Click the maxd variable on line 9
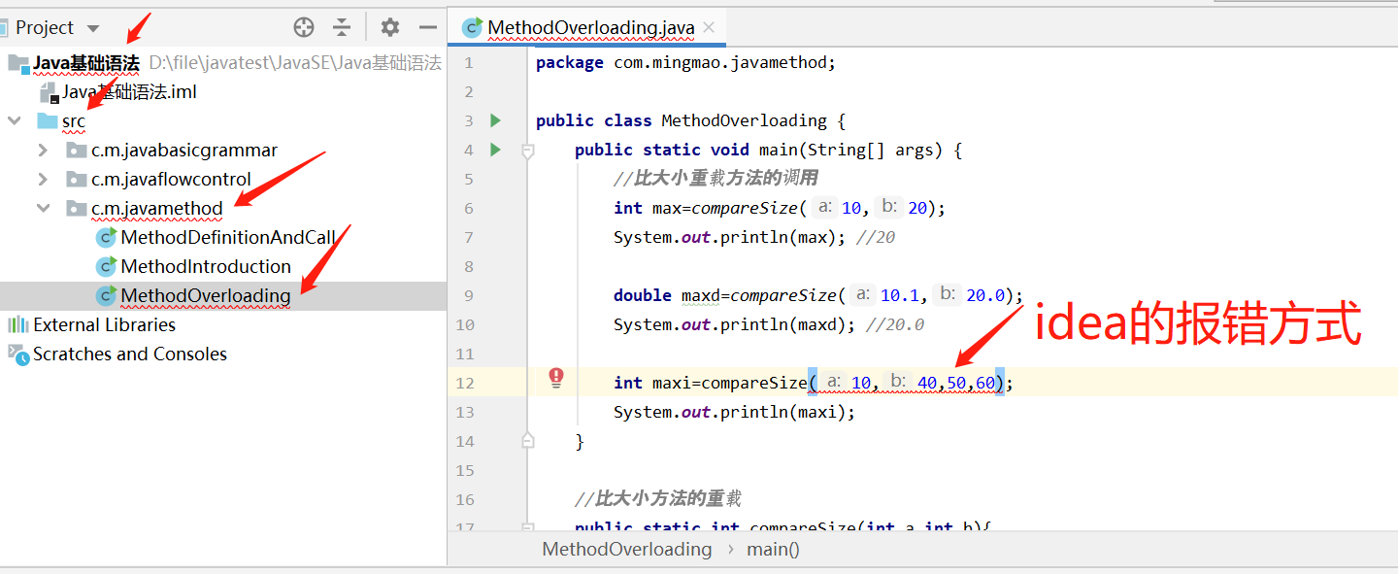This screenshot has height=574, width=1398. click(701, 295)
